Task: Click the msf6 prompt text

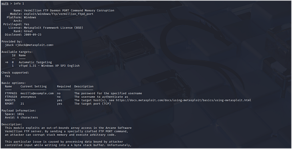Action: coord(5,4)
